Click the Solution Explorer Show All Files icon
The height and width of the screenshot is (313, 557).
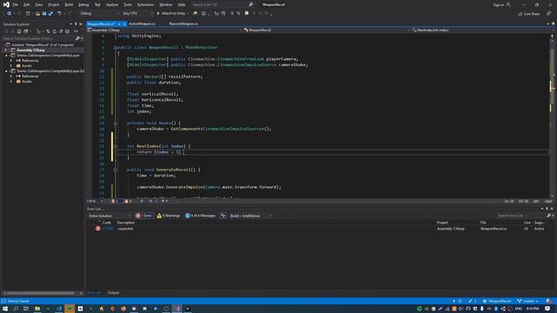(67, 31)
